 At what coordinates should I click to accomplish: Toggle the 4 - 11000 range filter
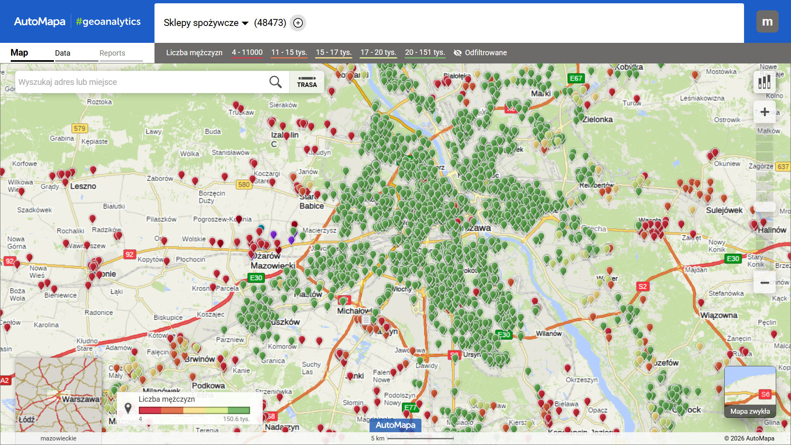pyautogui.click(x=247, y=52)
